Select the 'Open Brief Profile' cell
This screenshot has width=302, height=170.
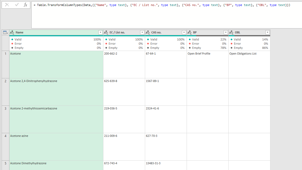208,65
